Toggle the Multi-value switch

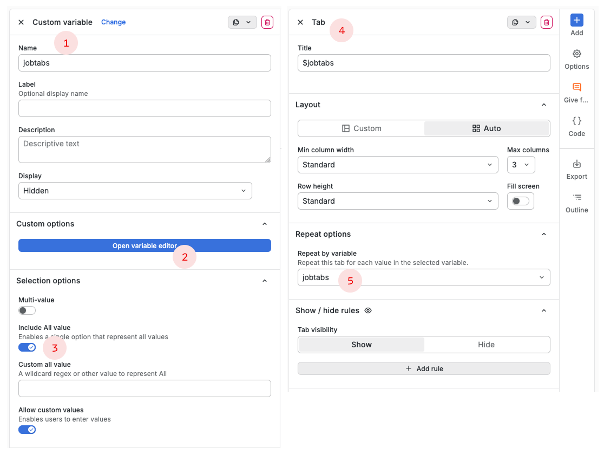27,310
